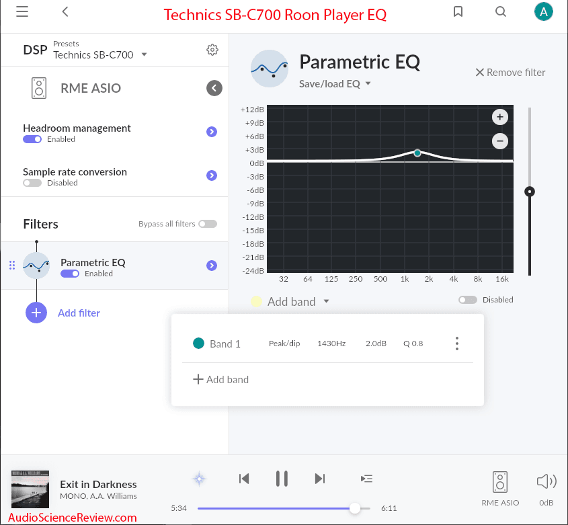Toggle Headroom management off
This screenshot has width=568, height=525.
[32, 139]
